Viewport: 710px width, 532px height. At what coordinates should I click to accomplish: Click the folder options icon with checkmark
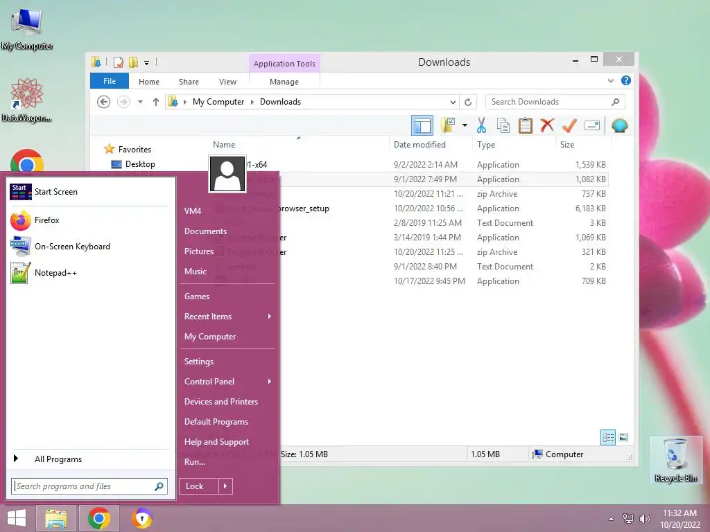[448, 125]
